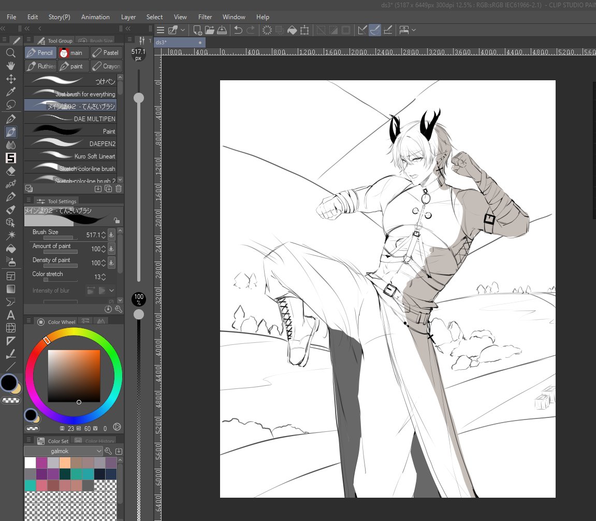Select the Pencil tool group

[41, 53]
